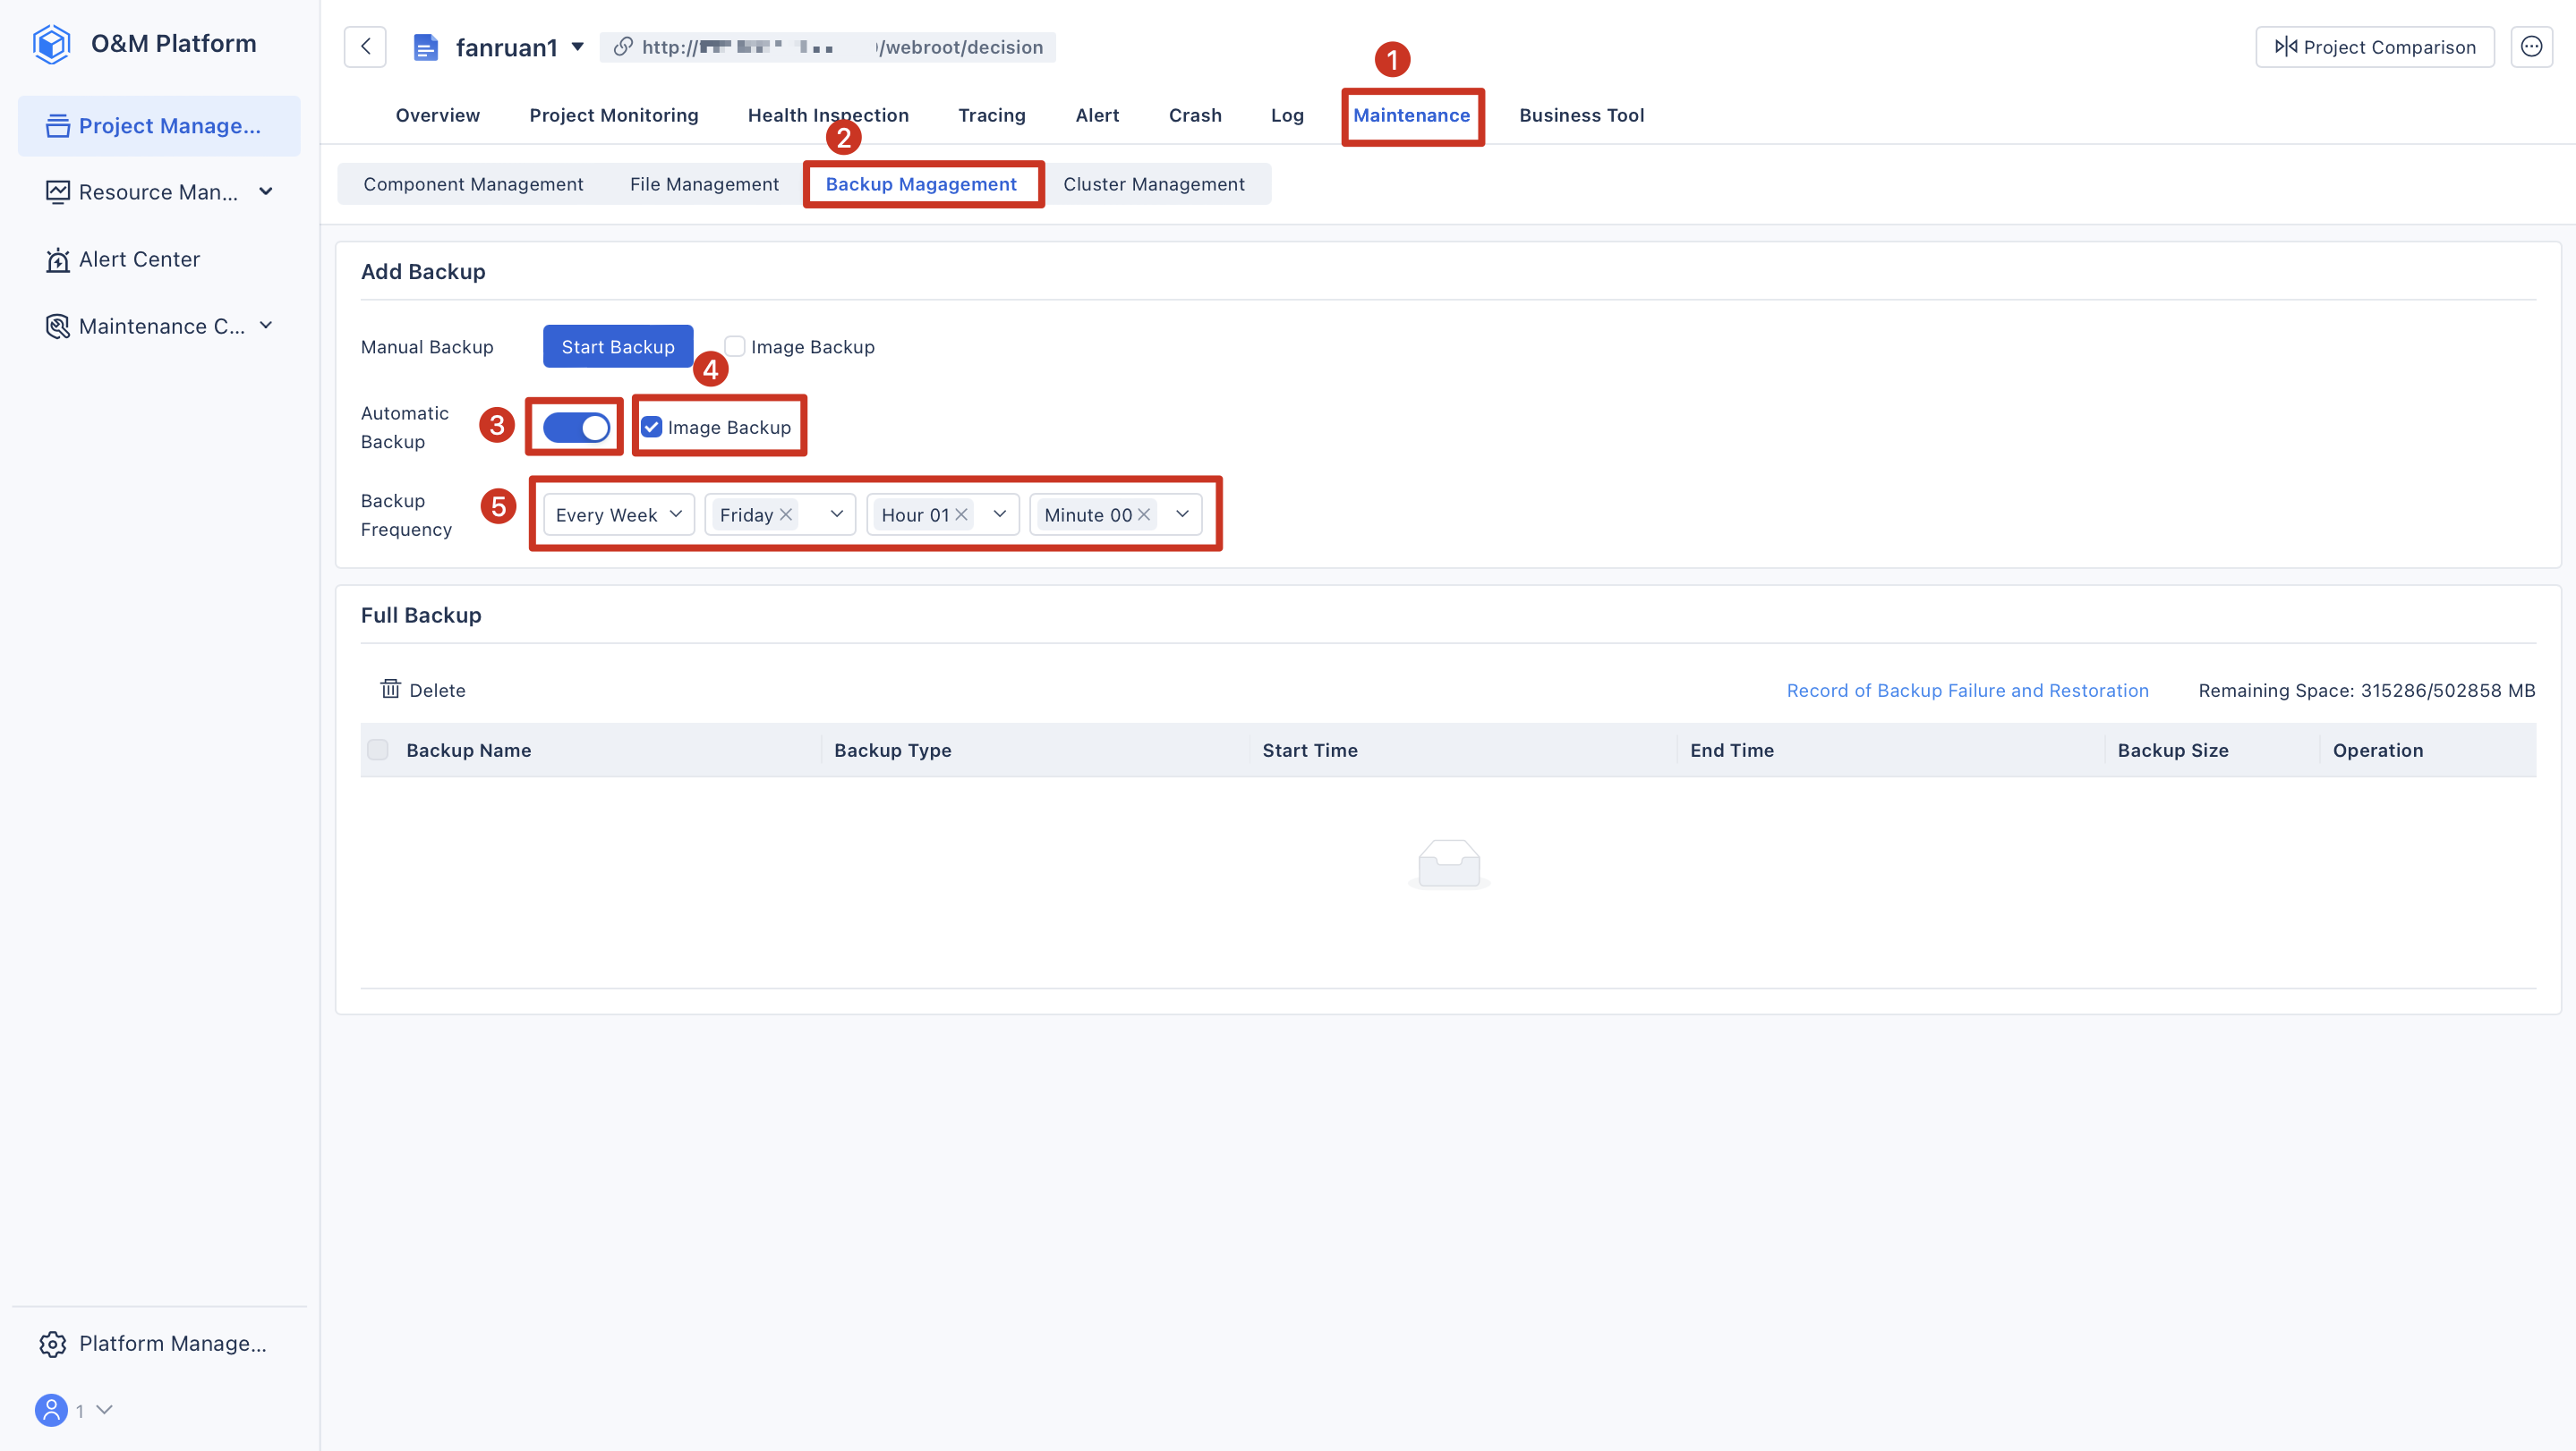The height and width of the screenshot is (1451, 2576).
Task: Click the more options ellipsis icon
Action: tap(2531, 47)
